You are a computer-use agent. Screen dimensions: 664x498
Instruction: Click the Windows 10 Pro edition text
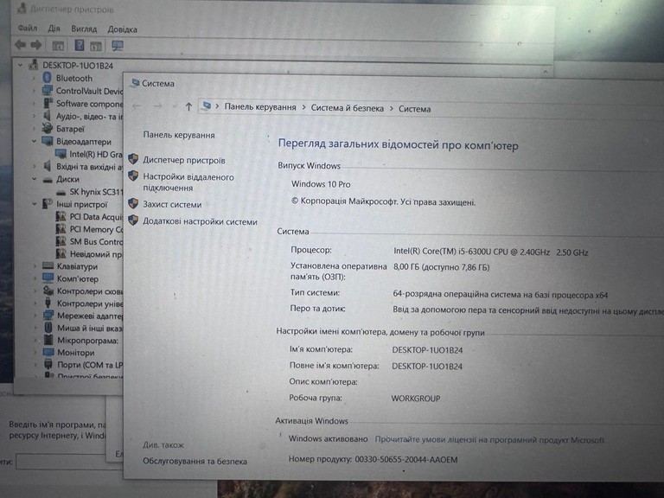tap(321, 184)
